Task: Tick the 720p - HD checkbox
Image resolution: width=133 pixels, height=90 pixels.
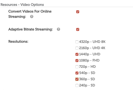Action: click(x=77, y=67)
